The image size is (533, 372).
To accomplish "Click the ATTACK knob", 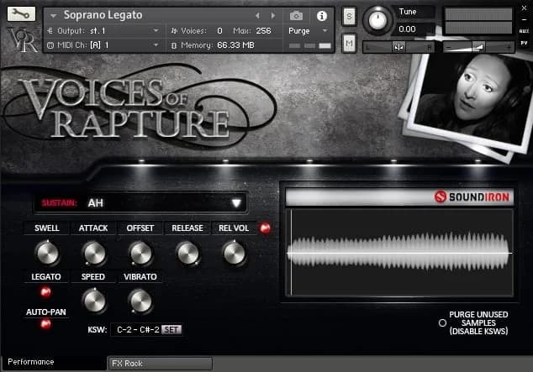I will click(94, 254).
